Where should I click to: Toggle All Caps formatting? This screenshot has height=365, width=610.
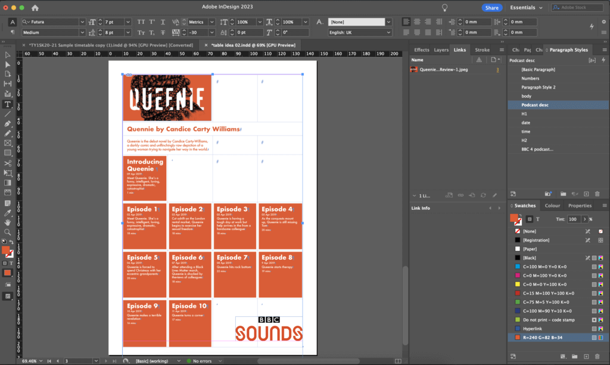click(141, 22)
